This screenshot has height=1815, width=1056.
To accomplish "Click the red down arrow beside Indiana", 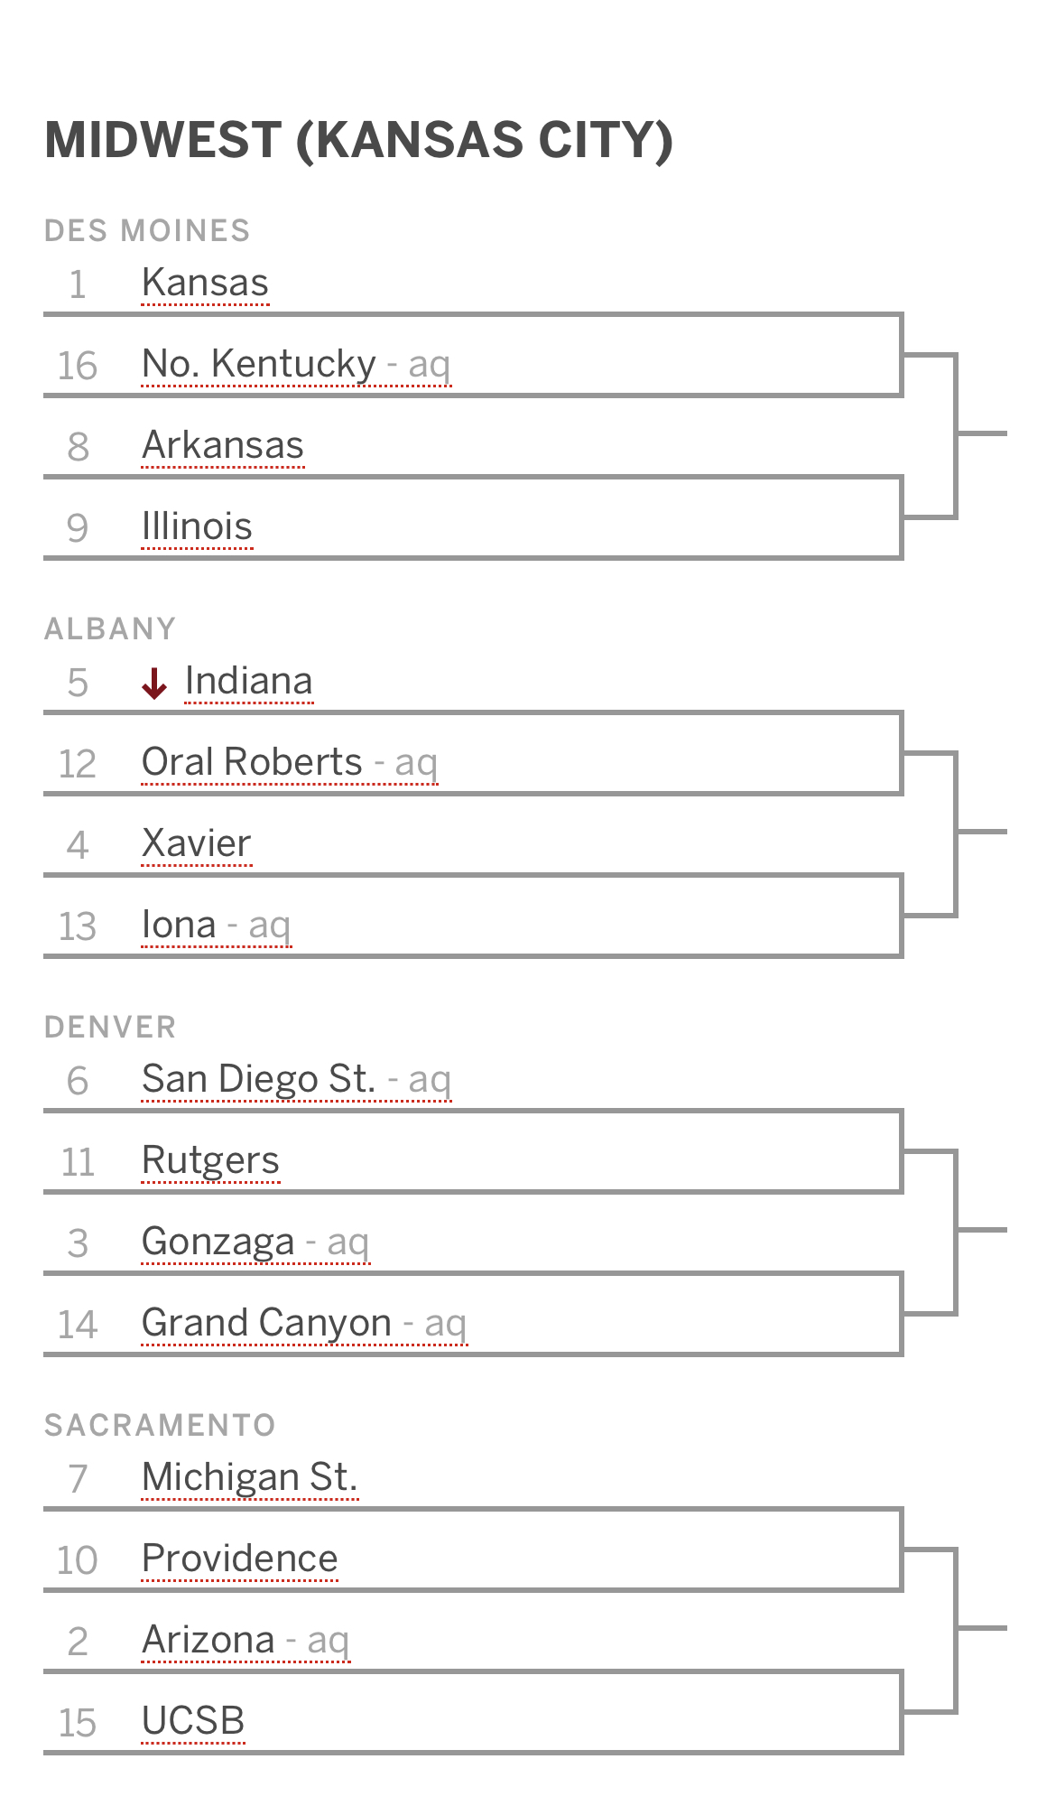I will (x=154, y=684).
